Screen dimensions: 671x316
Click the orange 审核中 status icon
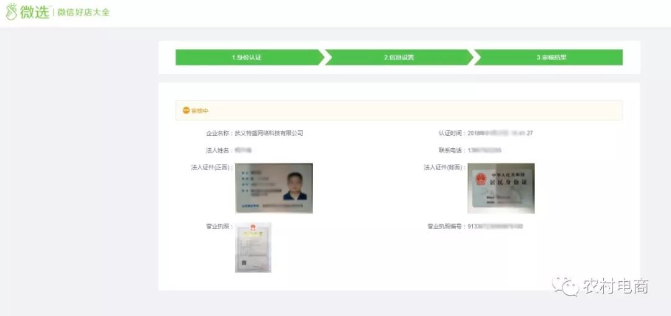[185, 111]
